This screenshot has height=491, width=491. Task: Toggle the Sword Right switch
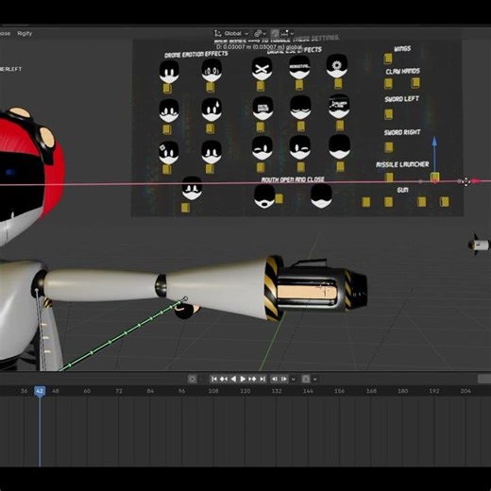click(x=389, y=147)
